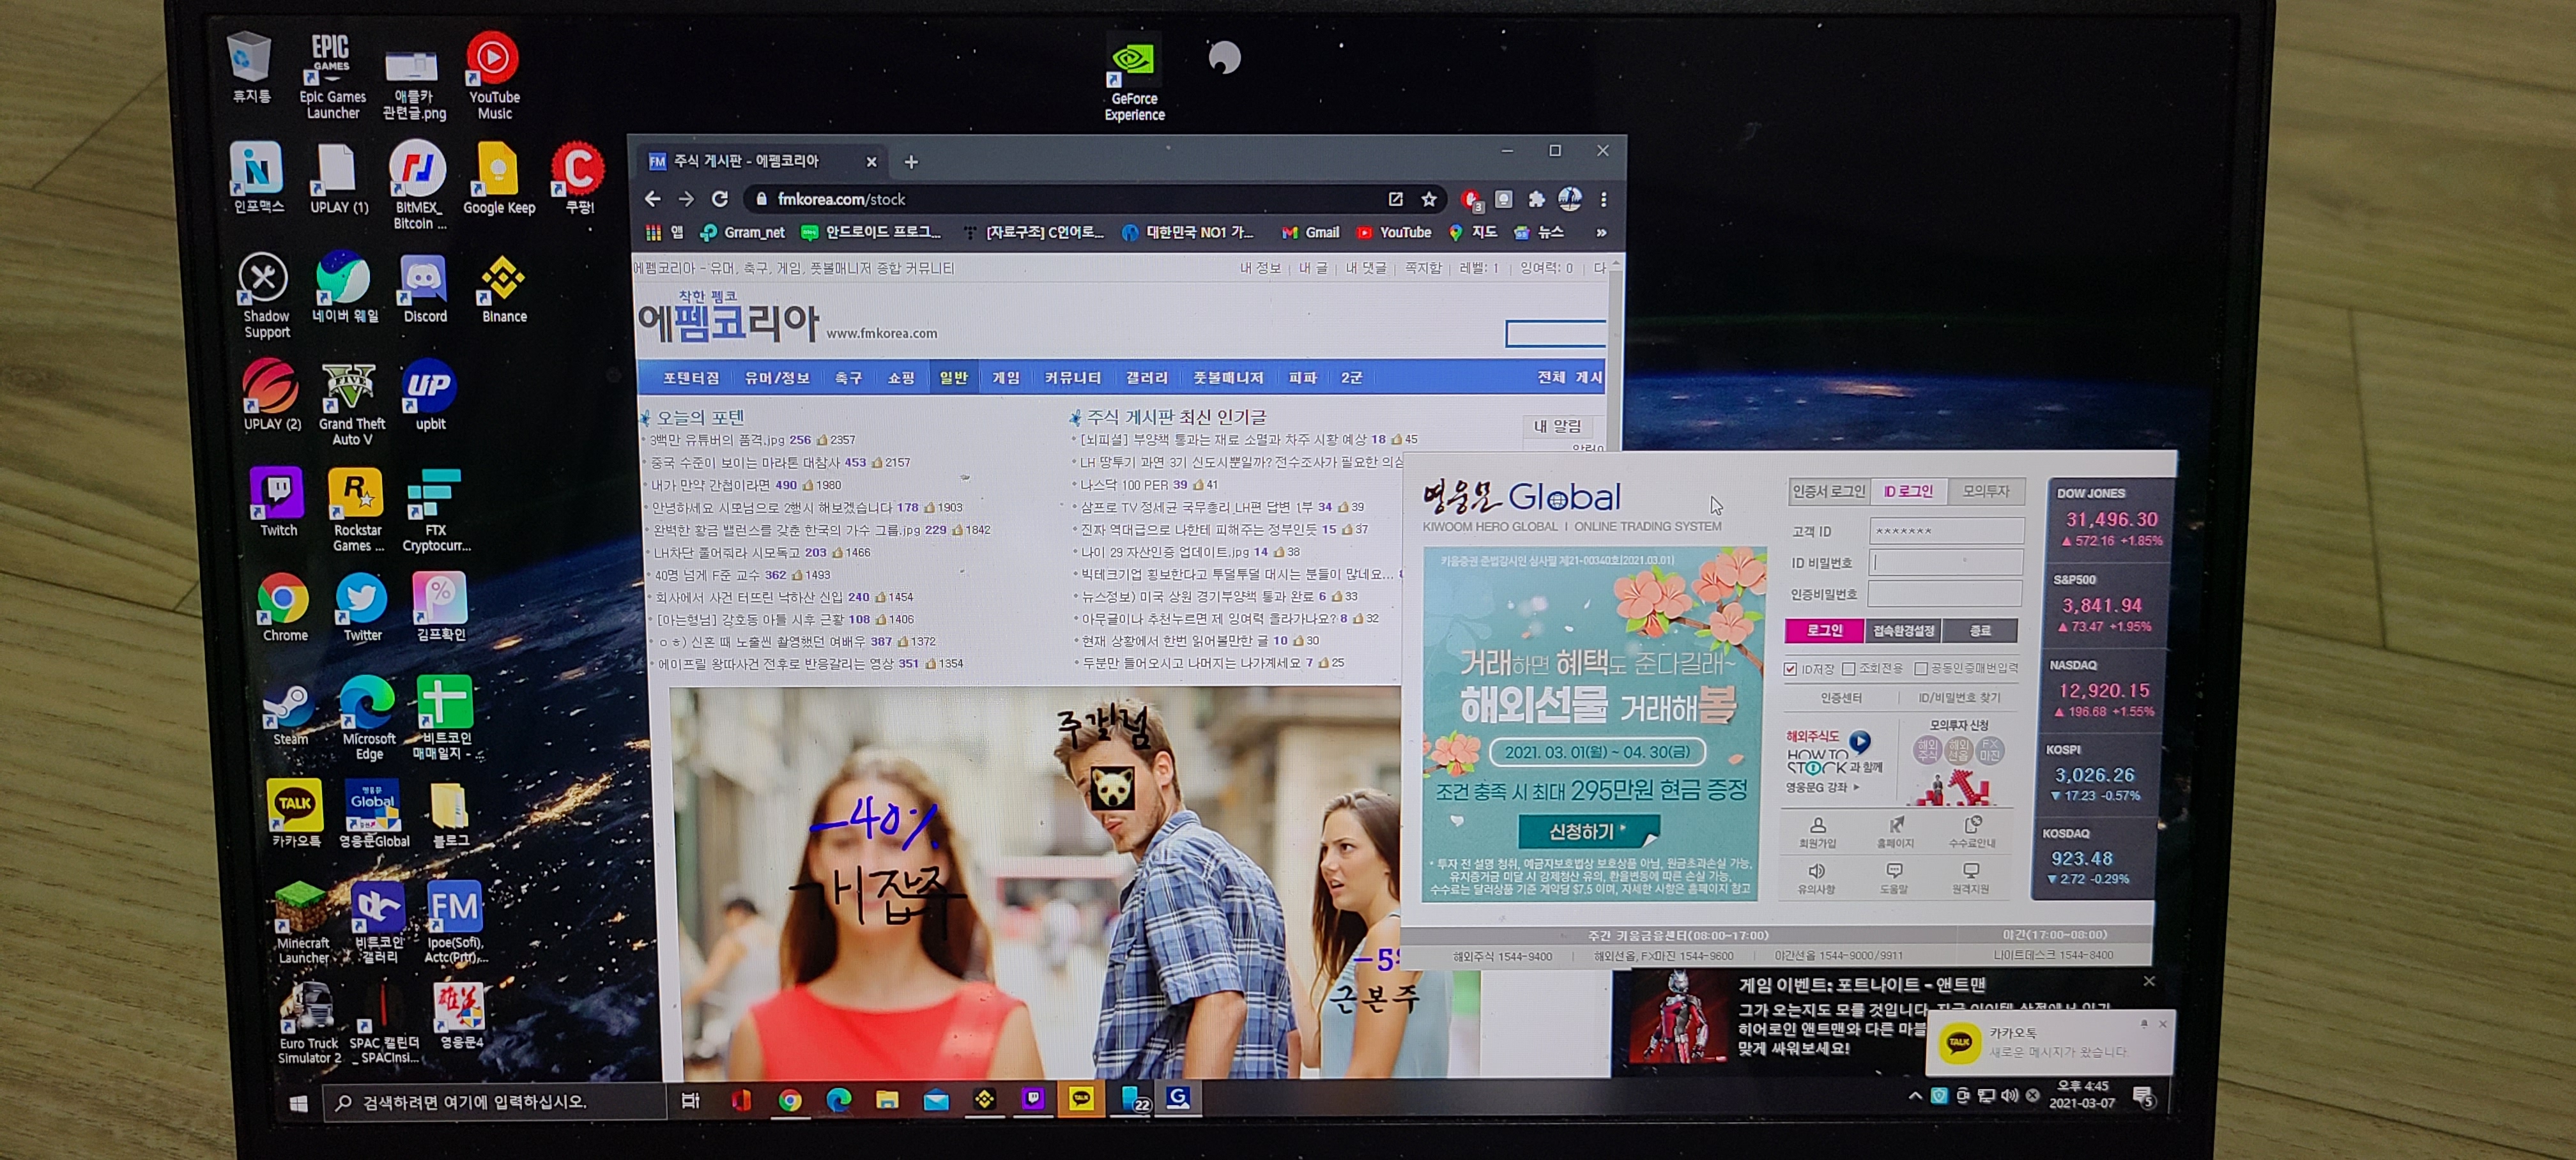
Task: Click the Windows Start button
Action: pyautogui.click(x=297, y=1103)
